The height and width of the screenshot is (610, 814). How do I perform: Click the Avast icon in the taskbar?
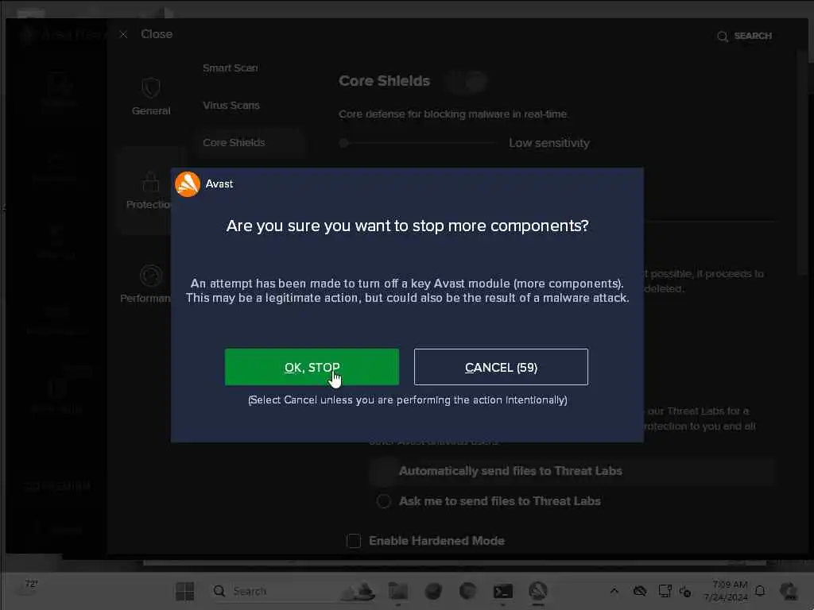click(x=538, y=591)
